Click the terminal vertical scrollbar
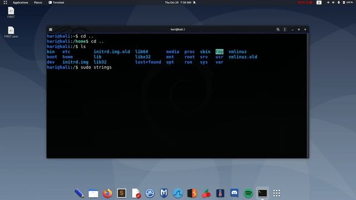The image size is (356, 200). point(308,96)
